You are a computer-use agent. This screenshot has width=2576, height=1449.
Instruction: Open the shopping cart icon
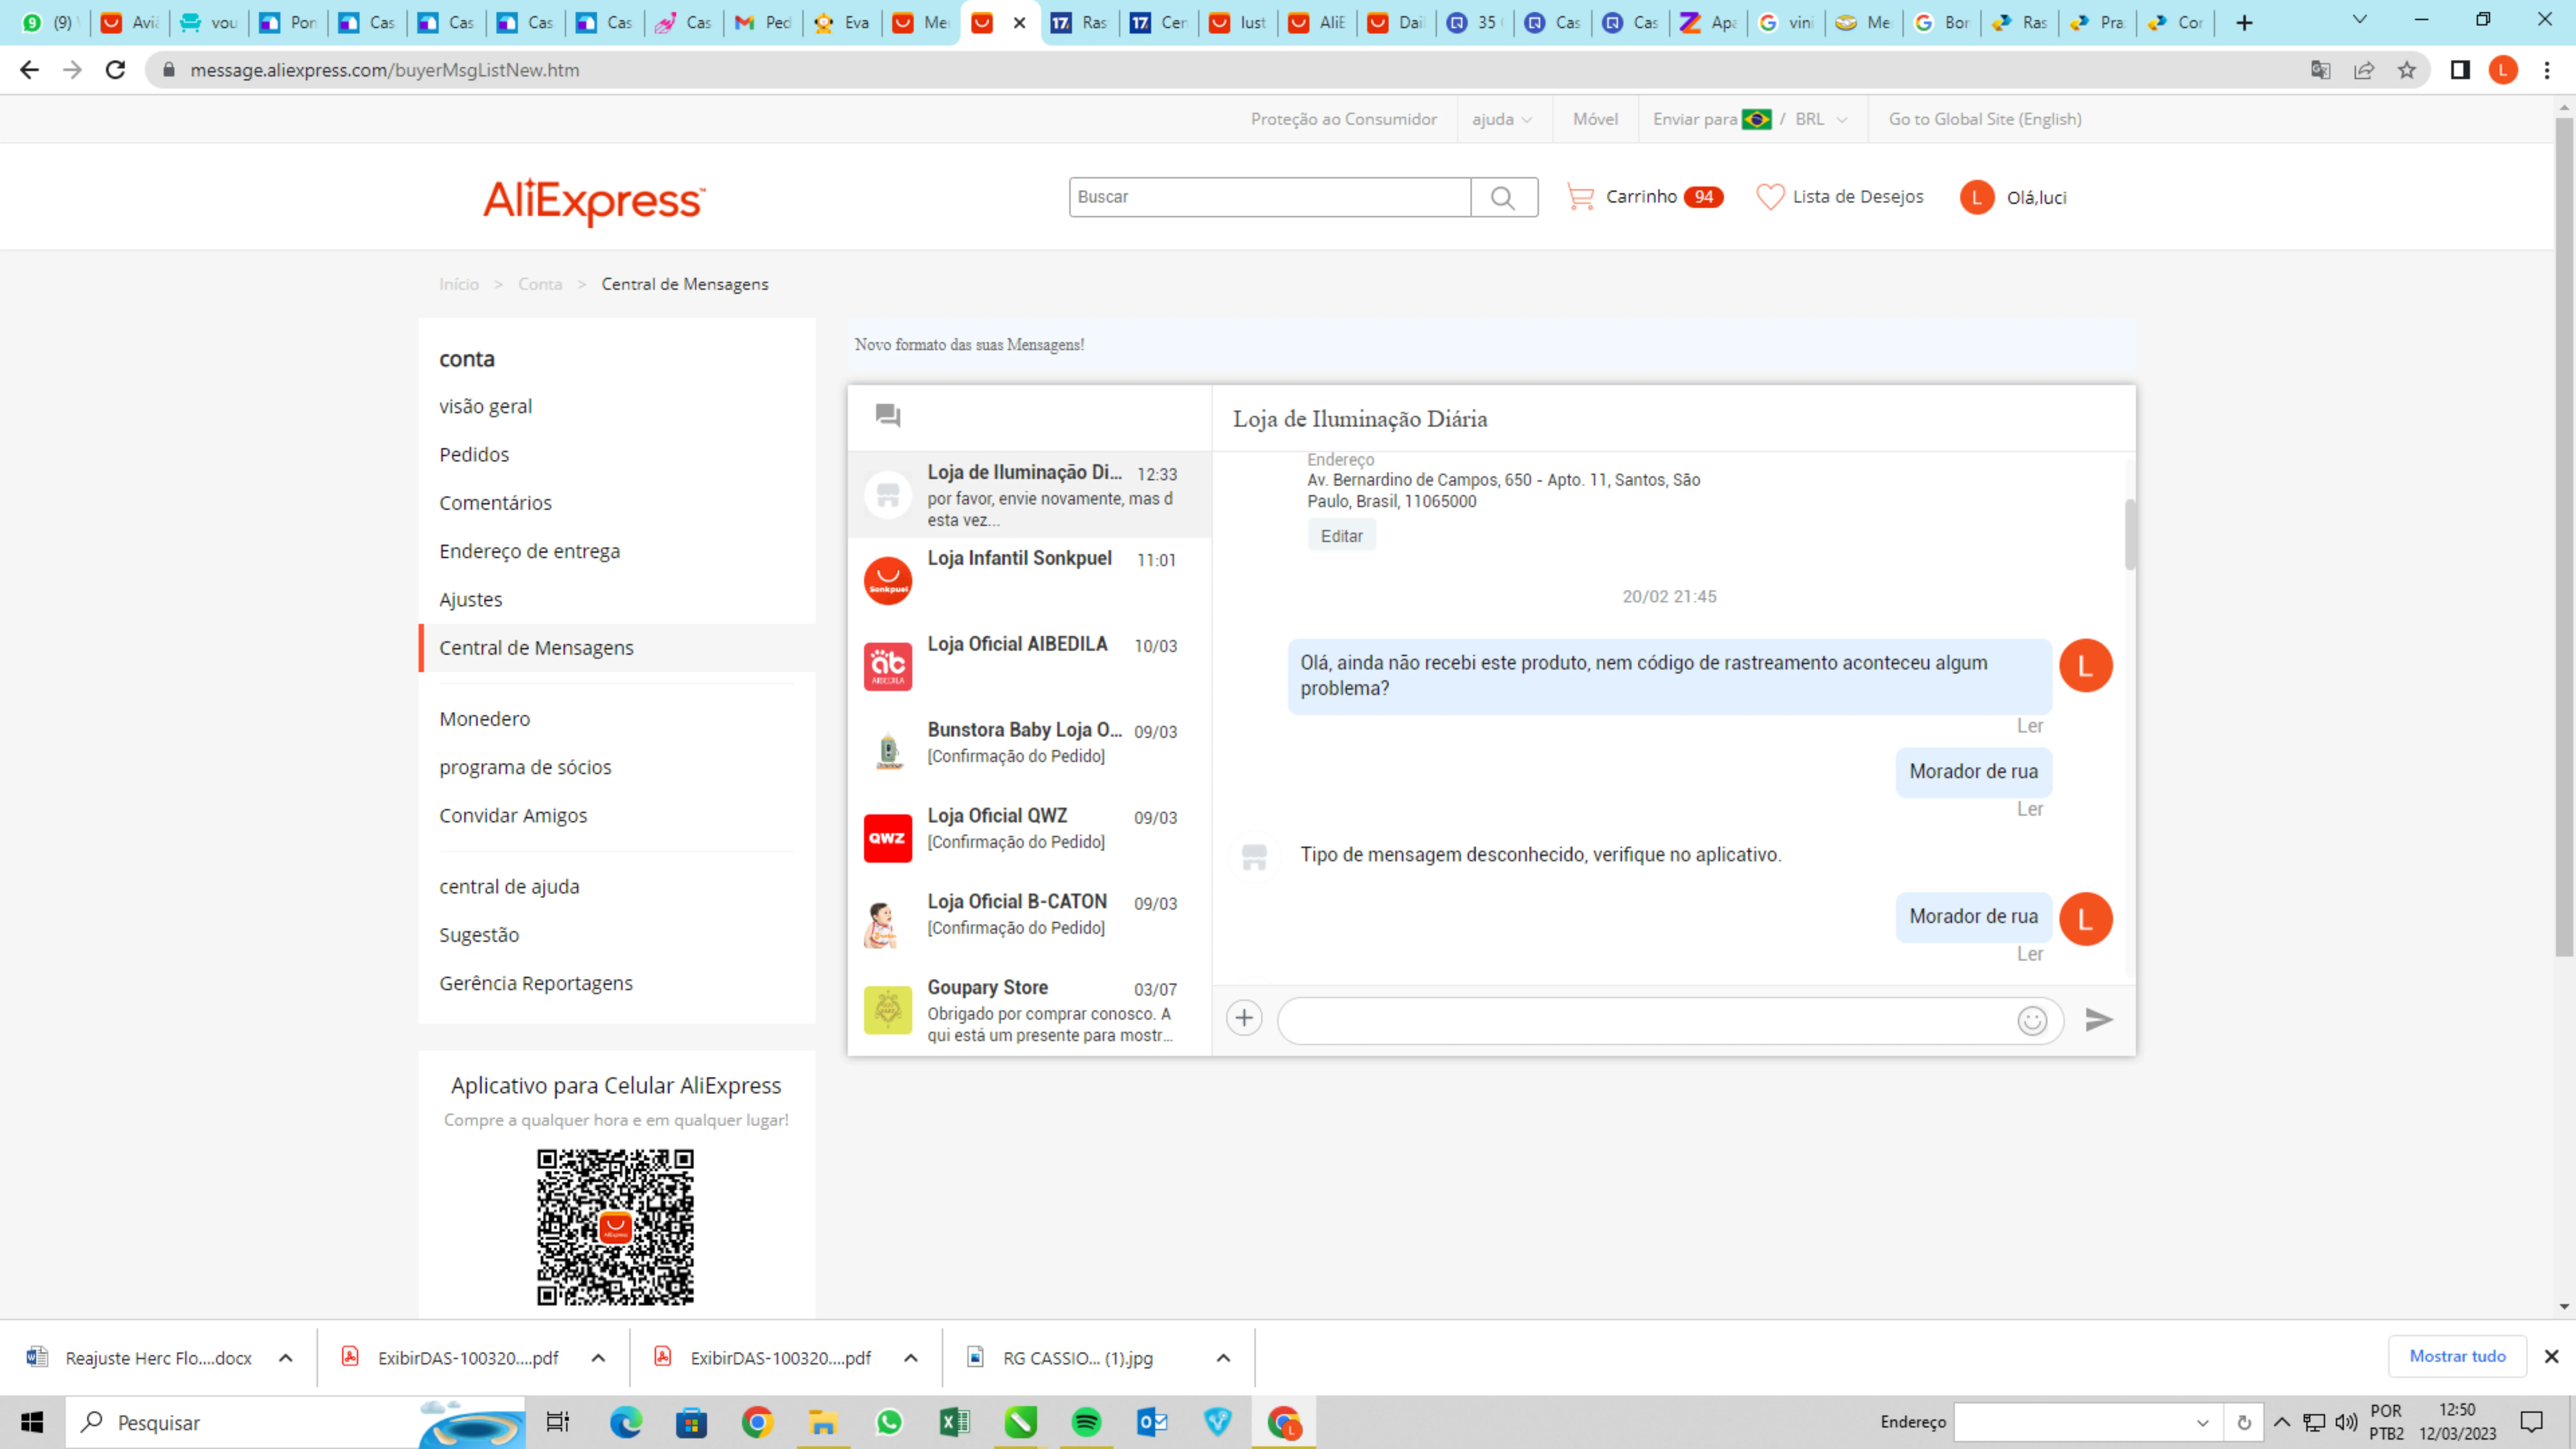click(x=1580, y=197)
